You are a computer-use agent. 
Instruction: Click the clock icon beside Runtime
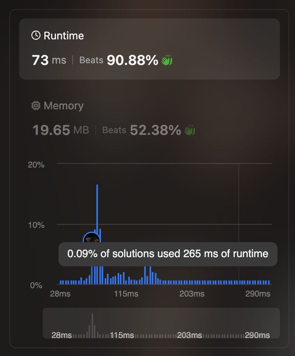36,36
